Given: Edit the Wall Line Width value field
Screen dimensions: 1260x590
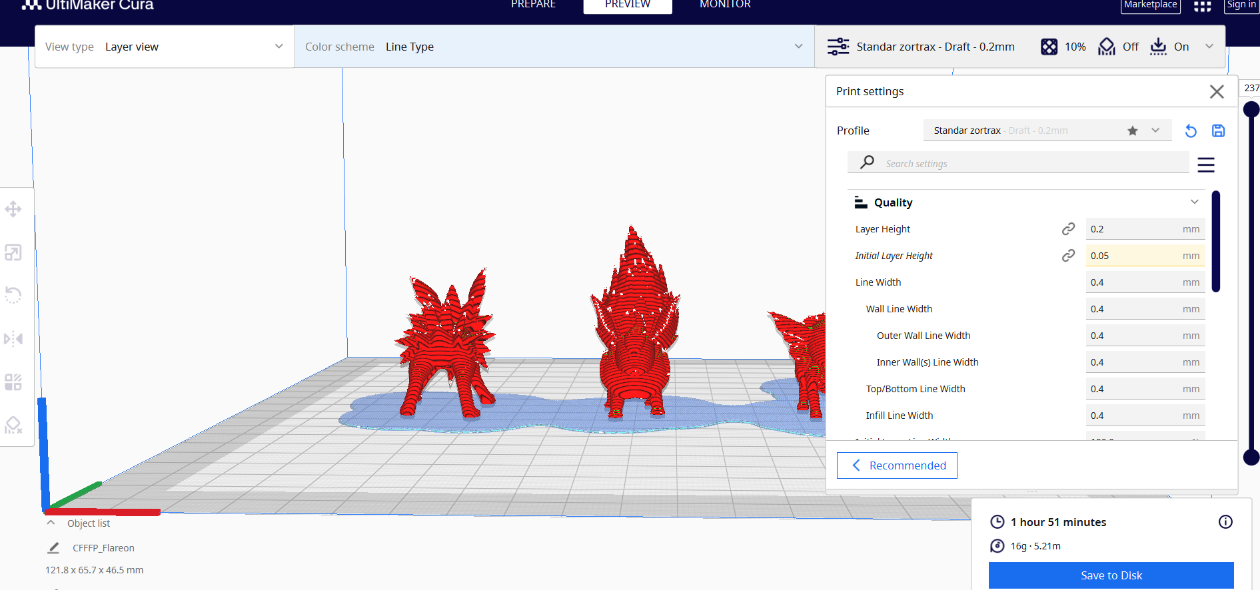Looking at the screenshot, I should pos(1145,309).
